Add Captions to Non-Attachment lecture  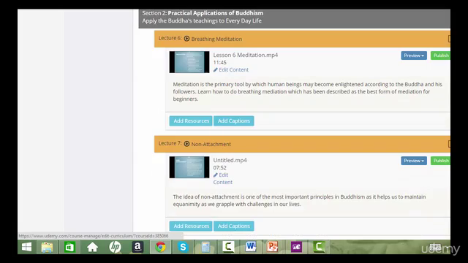234,226
